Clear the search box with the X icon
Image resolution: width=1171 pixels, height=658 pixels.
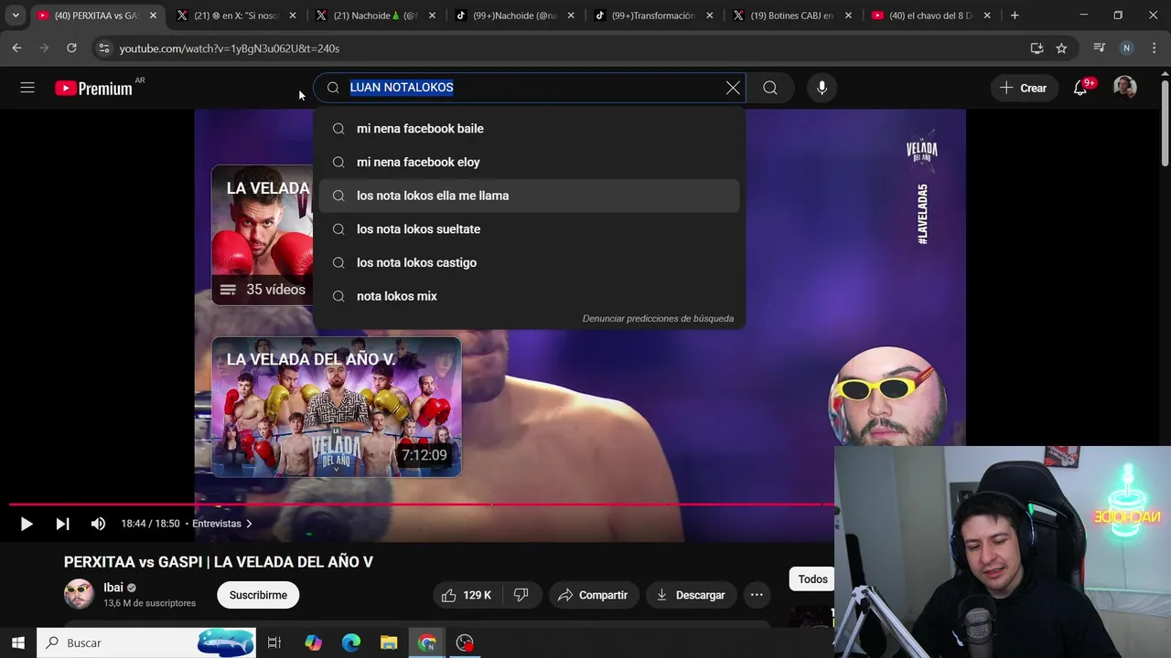[x=733, y=88]
